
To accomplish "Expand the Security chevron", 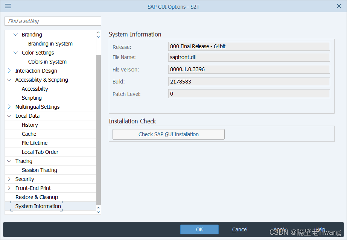I will point(9,179).
